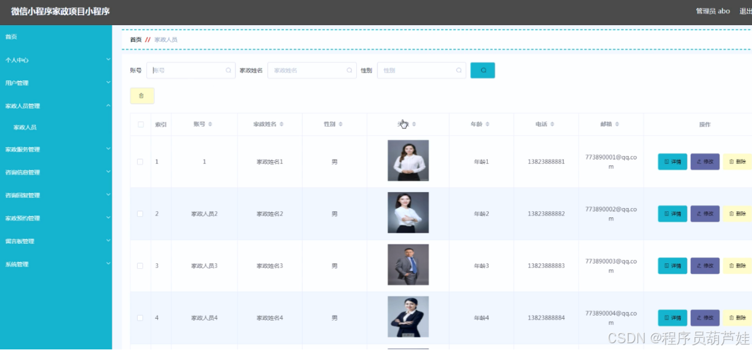Expand 咨询回复管理 sidebar chevron
The image size is (752, 350).
point(108,195)
